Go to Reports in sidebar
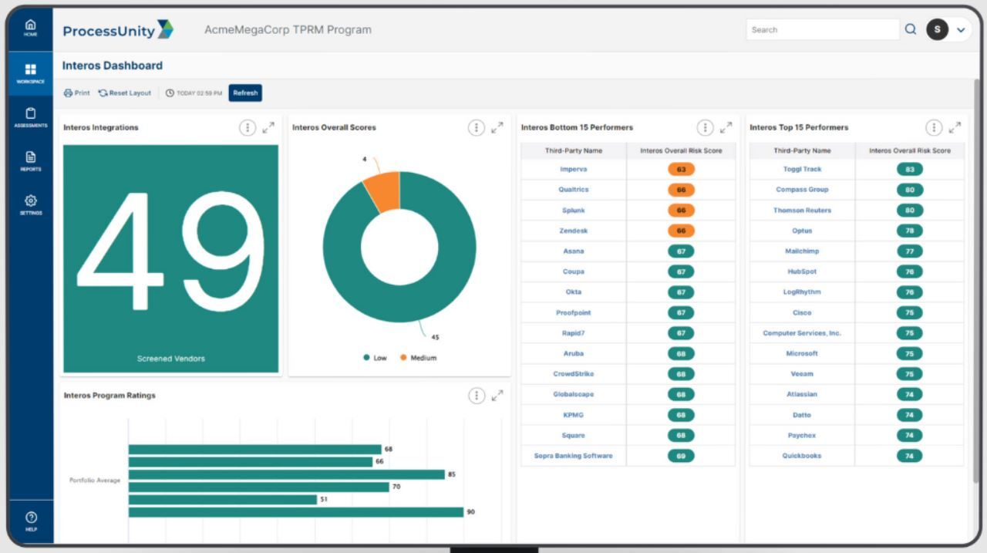The image size is (987, 553). [31, 160]
